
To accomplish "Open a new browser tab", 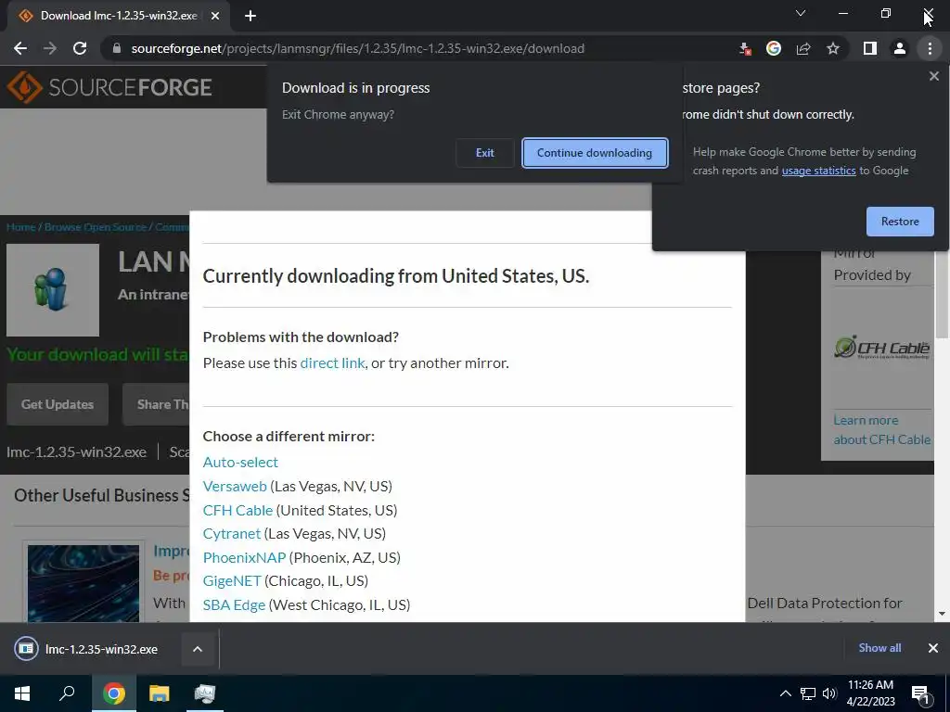I will point(250,16).
